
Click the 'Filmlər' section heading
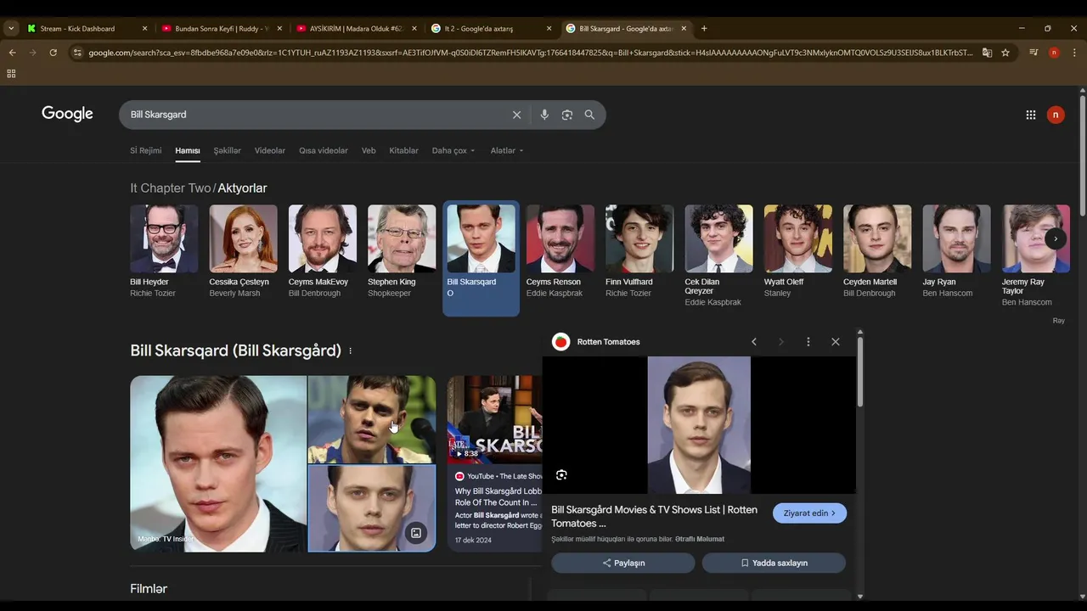(x=149, y=589)
